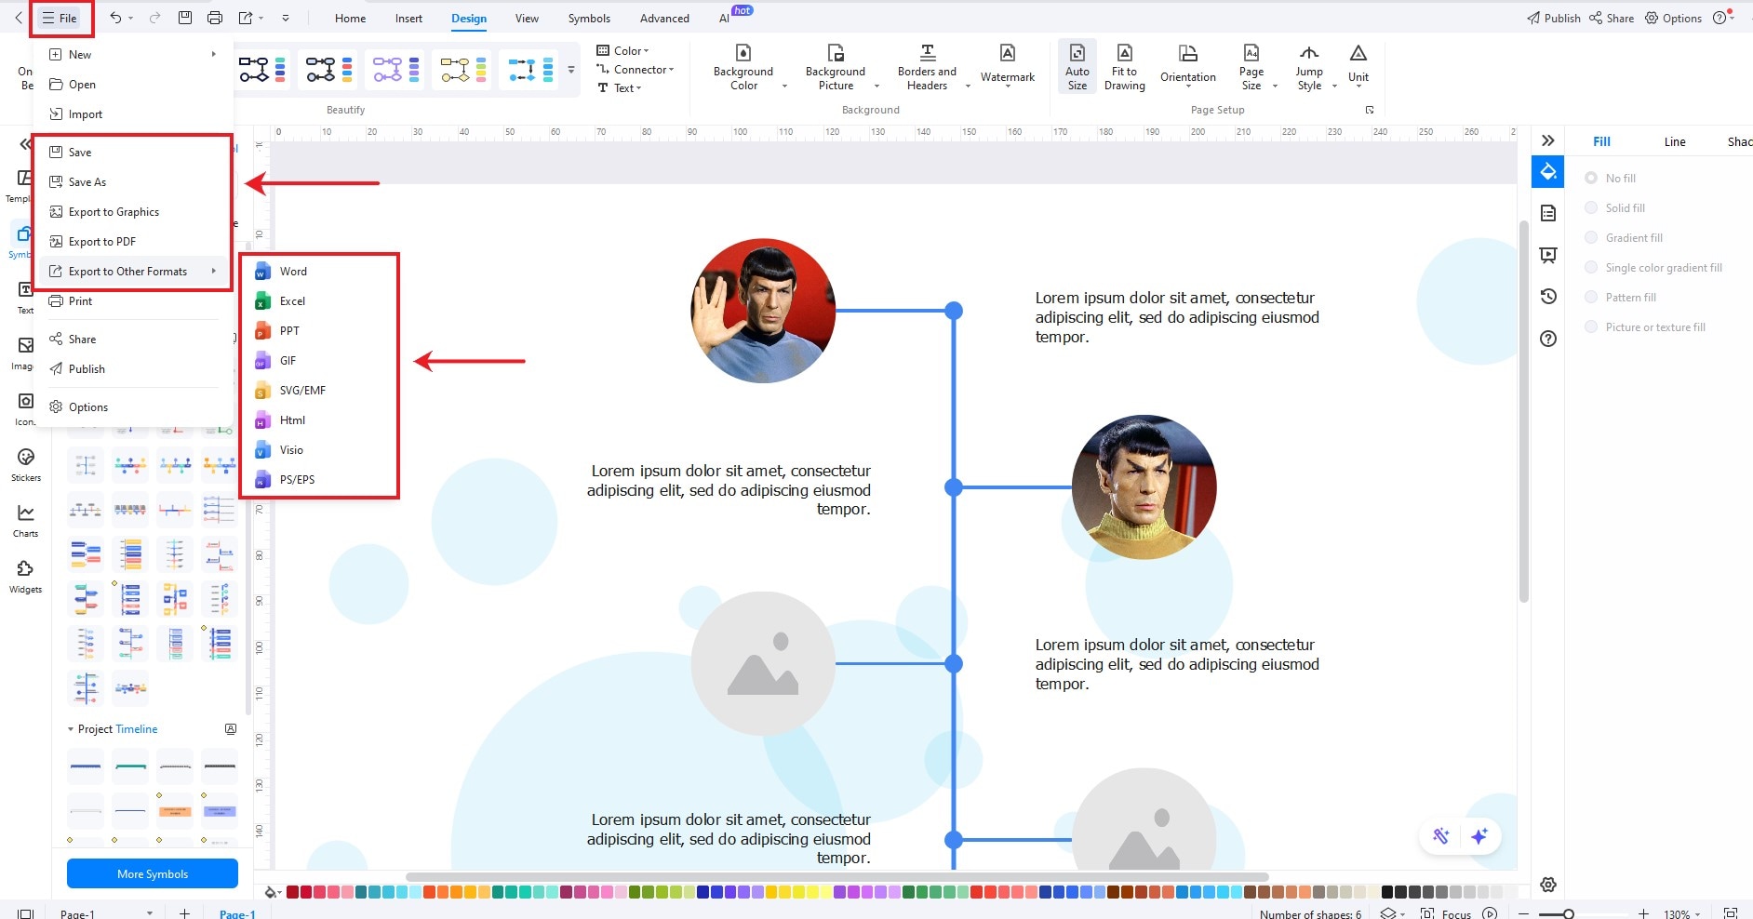Expand the Connector dropdown
Viewport: 1753px width, 919px height.
[636, 69]
